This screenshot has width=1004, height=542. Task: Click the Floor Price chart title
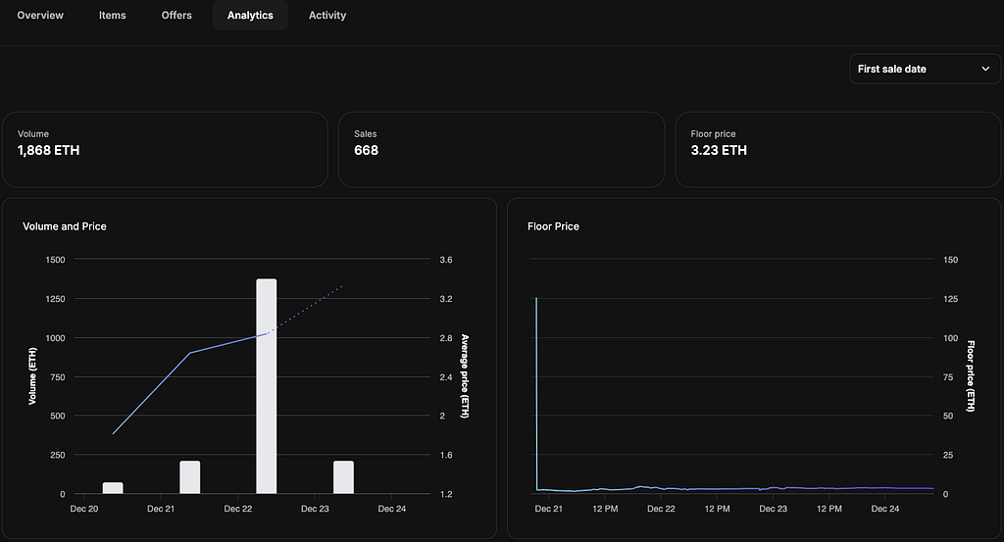point(553,226)
